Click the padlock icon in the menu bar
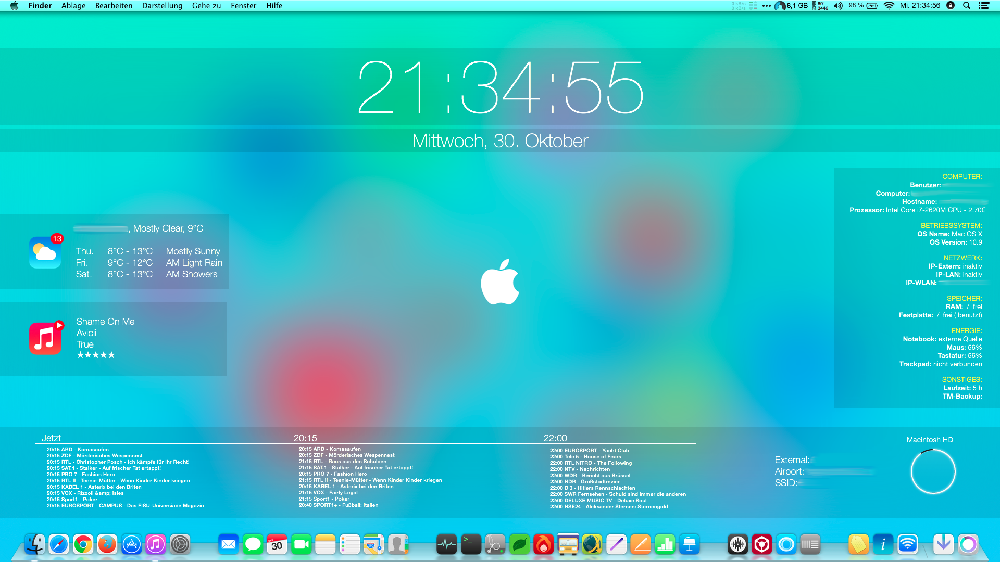The height and width of the screenshot is (562, 1000). 951,6
